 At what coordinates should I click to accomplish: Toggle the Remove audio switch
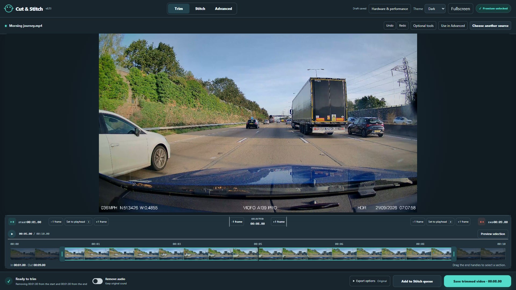click(98, 281)
